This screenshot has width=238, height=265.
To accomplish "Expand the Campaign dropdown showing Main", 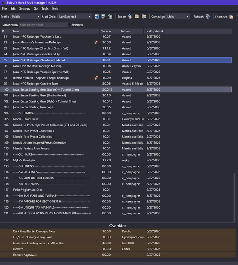I will (177, 17).
